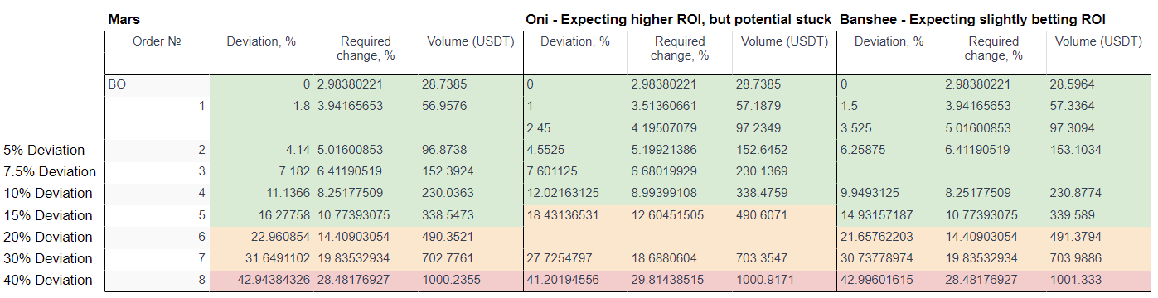Viewport: 1158px width, 298px height.
Task: Click the 20% Deviation row label
Action: click(48, 237)
